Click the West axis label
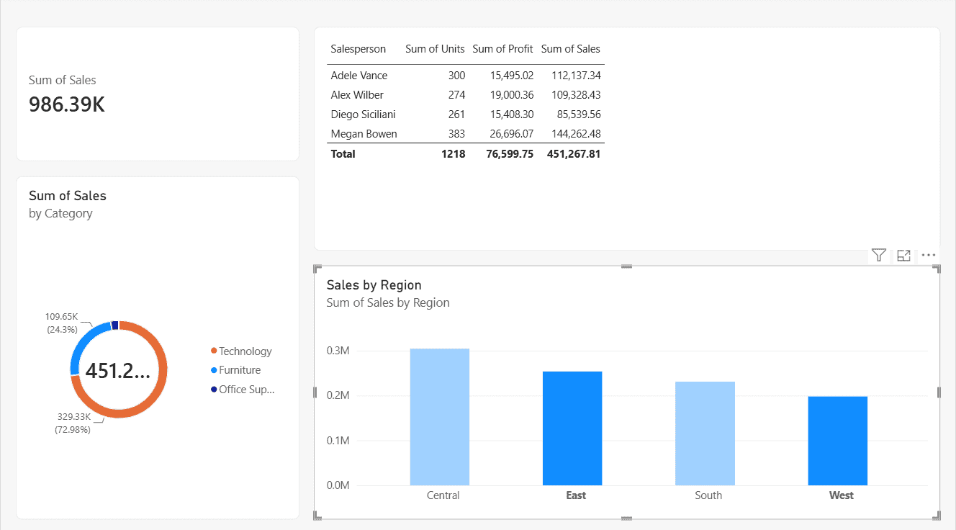The width and height of the screenshot is (956, 530). point(842,495)
